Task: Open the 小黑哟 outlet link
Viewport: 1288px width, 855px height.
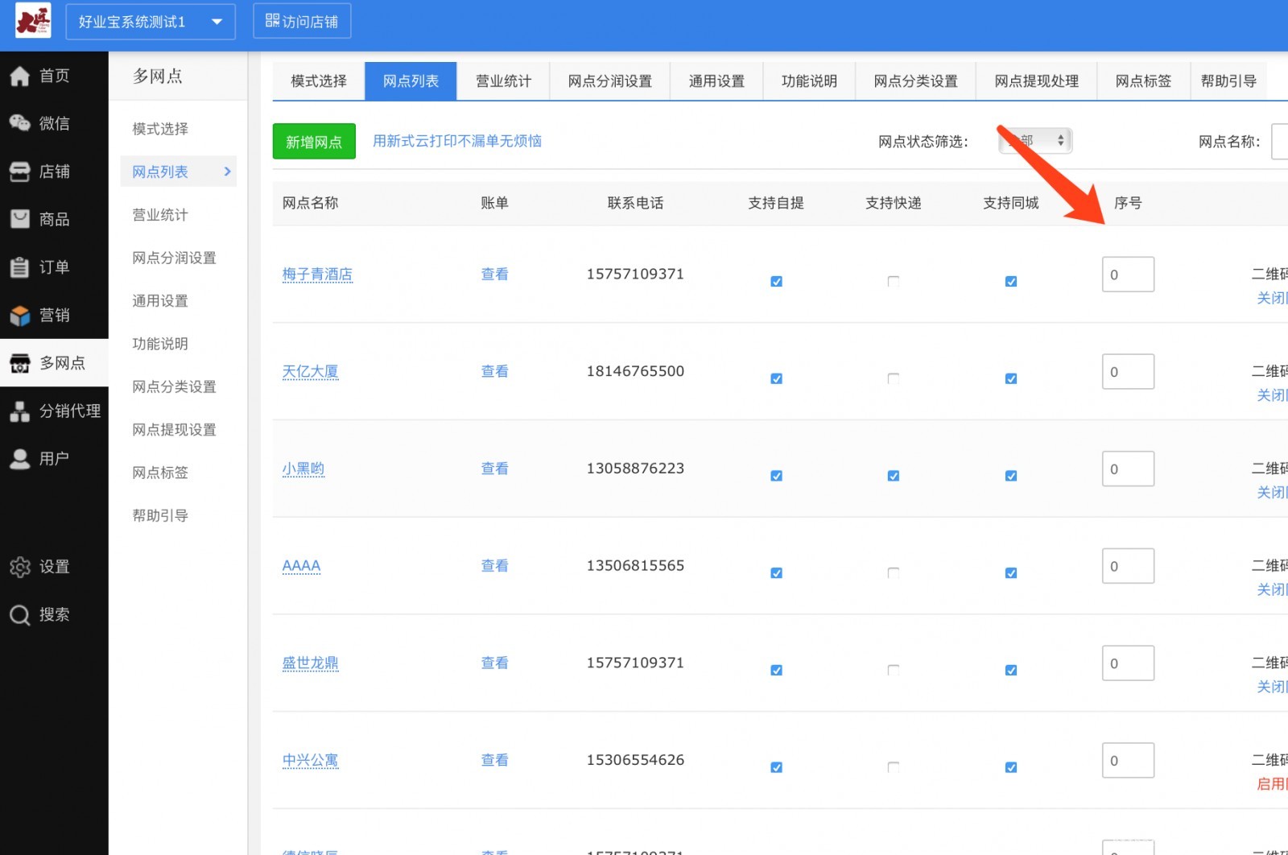Action: (303, 469)
